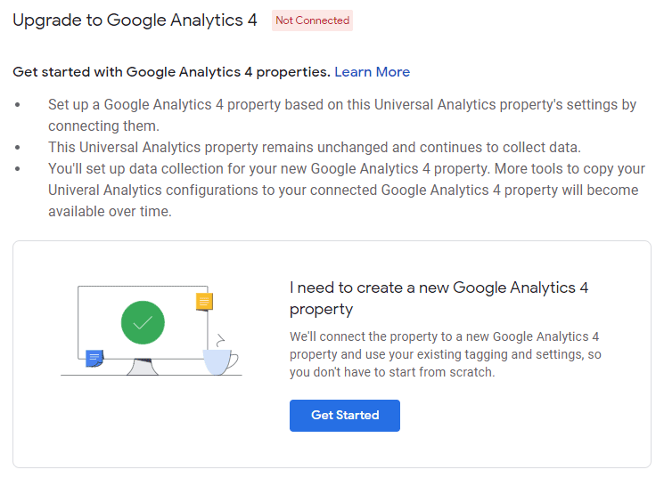Click the bullet starting 'You'll set up data collection'
Screen dimensions: 664x478
[347, 190]
